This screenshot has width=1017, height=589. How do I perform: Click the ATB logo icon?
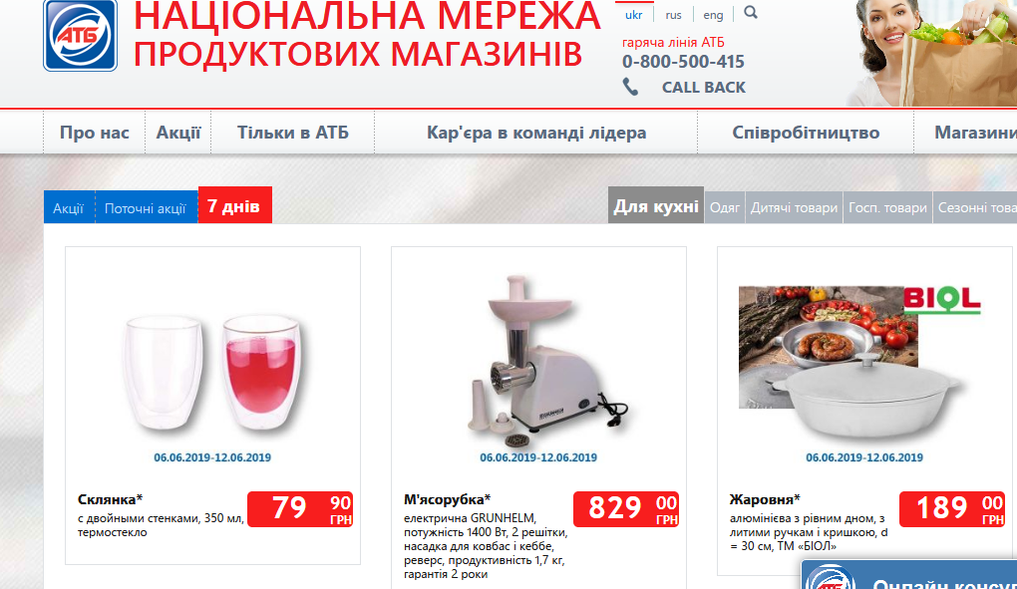tap(81, 35)
